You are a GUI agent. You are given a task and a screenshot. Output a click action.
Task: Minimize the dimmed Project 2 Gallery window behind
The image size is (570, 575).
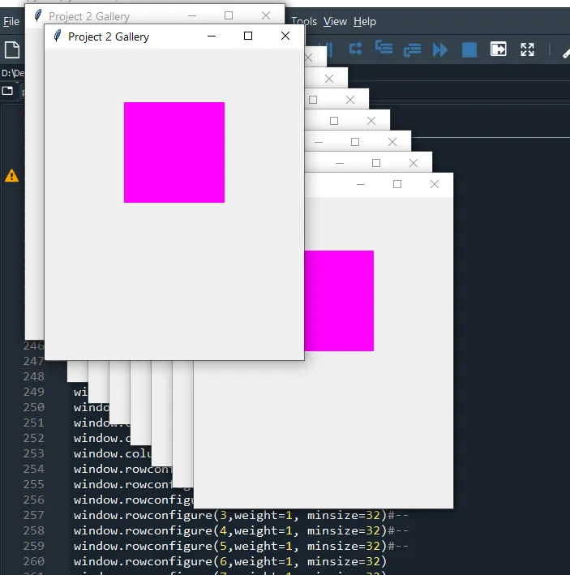click(x=192, y=15)
